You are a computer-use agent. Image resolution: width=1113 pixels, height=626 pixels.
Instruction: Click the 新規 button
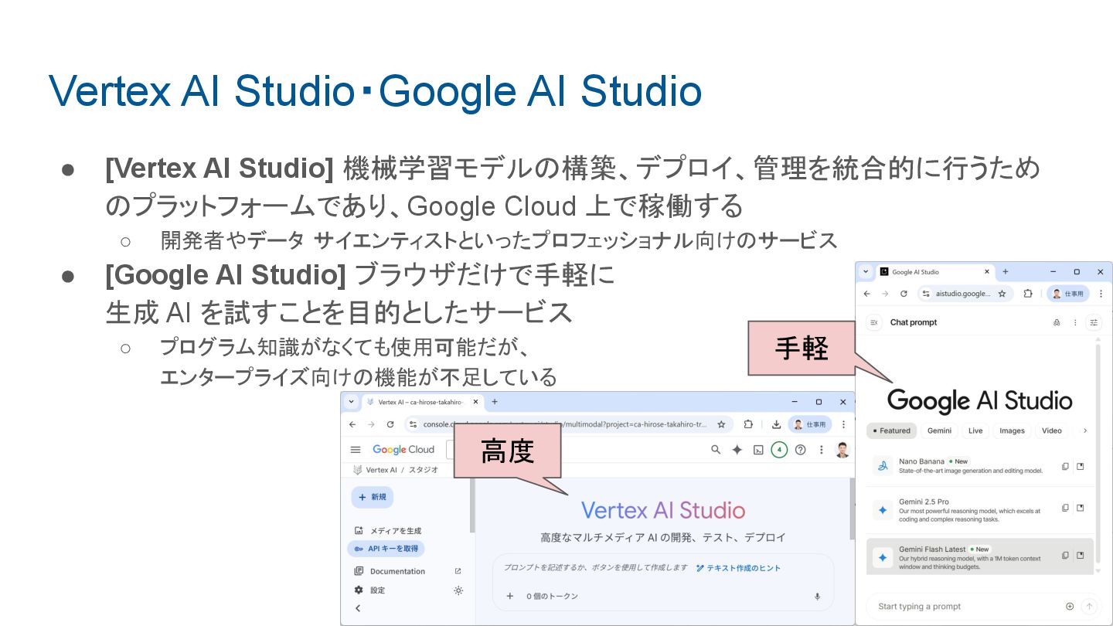point(372,497)
